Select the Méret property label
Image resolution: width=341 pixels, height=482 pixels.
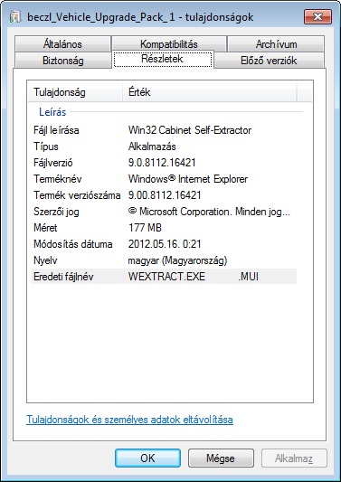tap(45, 228)
